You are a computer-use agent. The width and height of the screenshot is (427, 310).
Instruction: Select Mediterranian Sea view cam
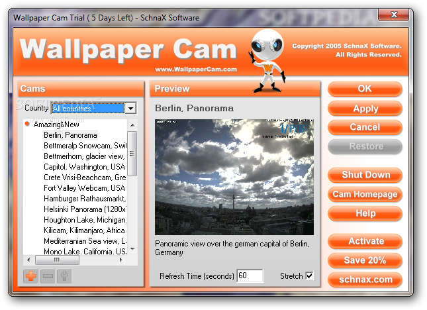click(x=85, y=241)
